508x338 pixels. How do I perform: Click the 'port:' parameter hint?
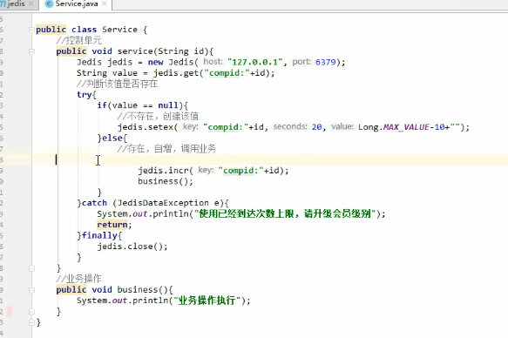click(301, 62)
